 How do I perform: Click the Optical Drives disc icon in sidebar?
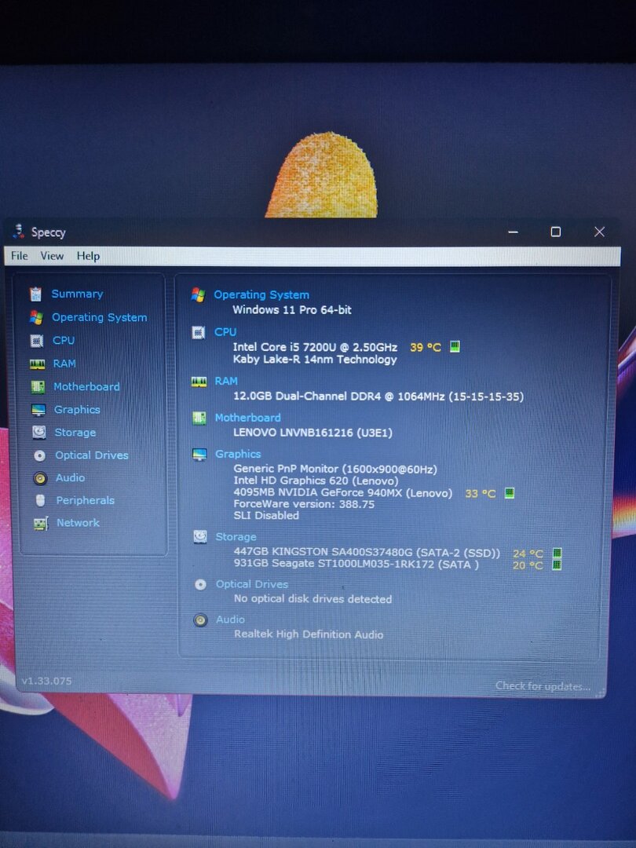click(39, 455)
